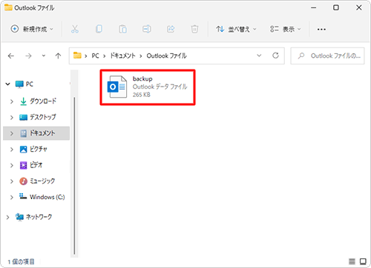Select ドキュメント in navigation pane

(x=36, y=133)
